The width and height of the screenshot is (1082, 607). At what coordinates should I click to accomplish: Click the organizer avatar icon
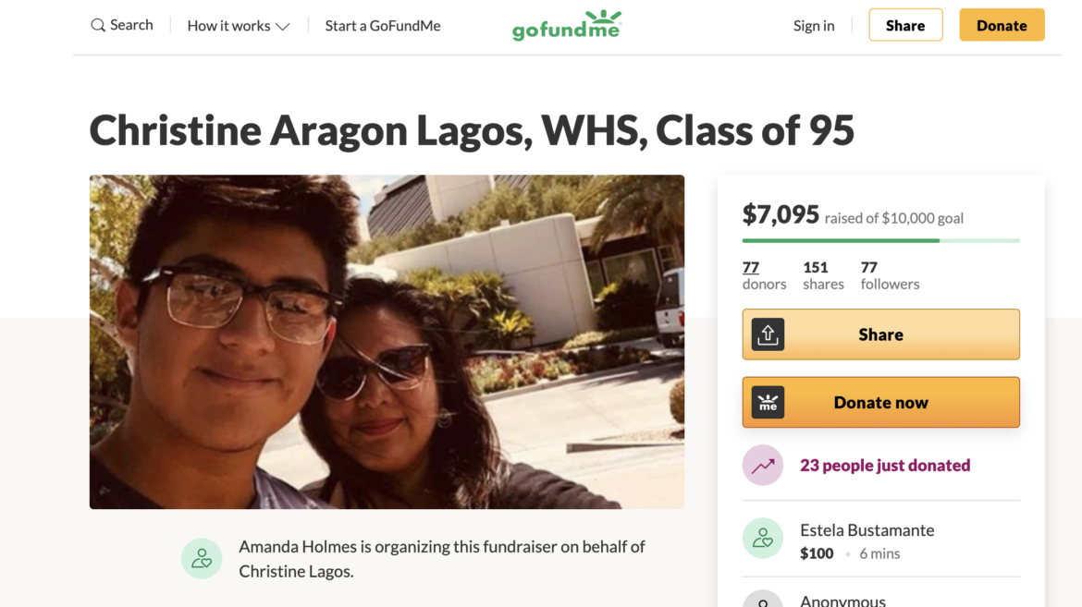(x=202, y=558)
